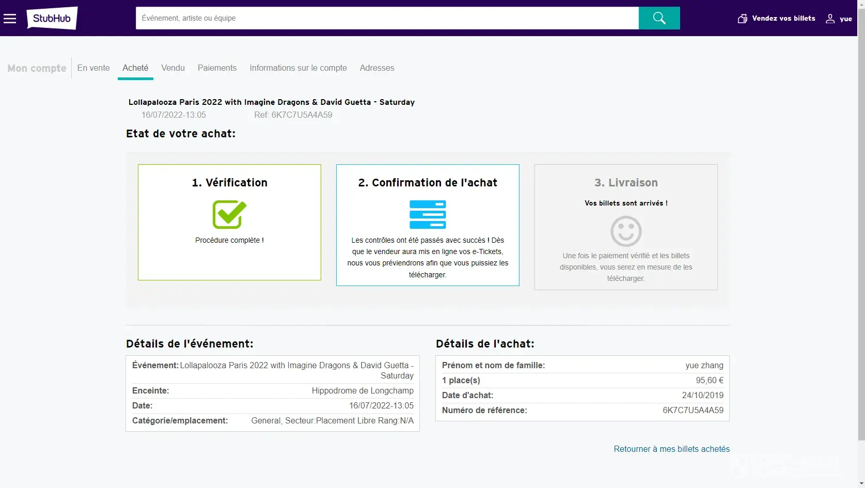Click the Lollapalooza Paris 2022 event title

pyautogui.click(x=272, y=102)
